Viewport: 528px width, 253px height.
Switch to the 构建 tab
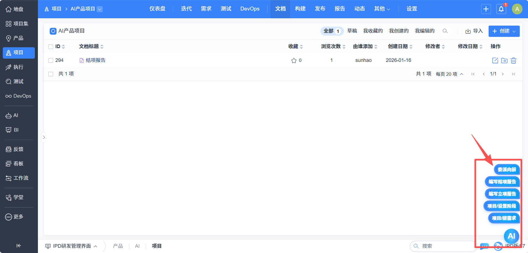300,9
